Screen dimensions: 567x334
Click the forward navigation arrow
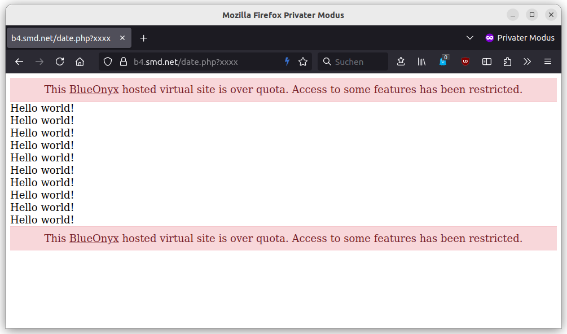coord(39,62)
